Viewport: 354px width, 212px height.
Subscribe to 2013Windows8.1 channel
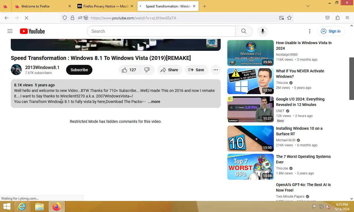(x=79, y=70)
